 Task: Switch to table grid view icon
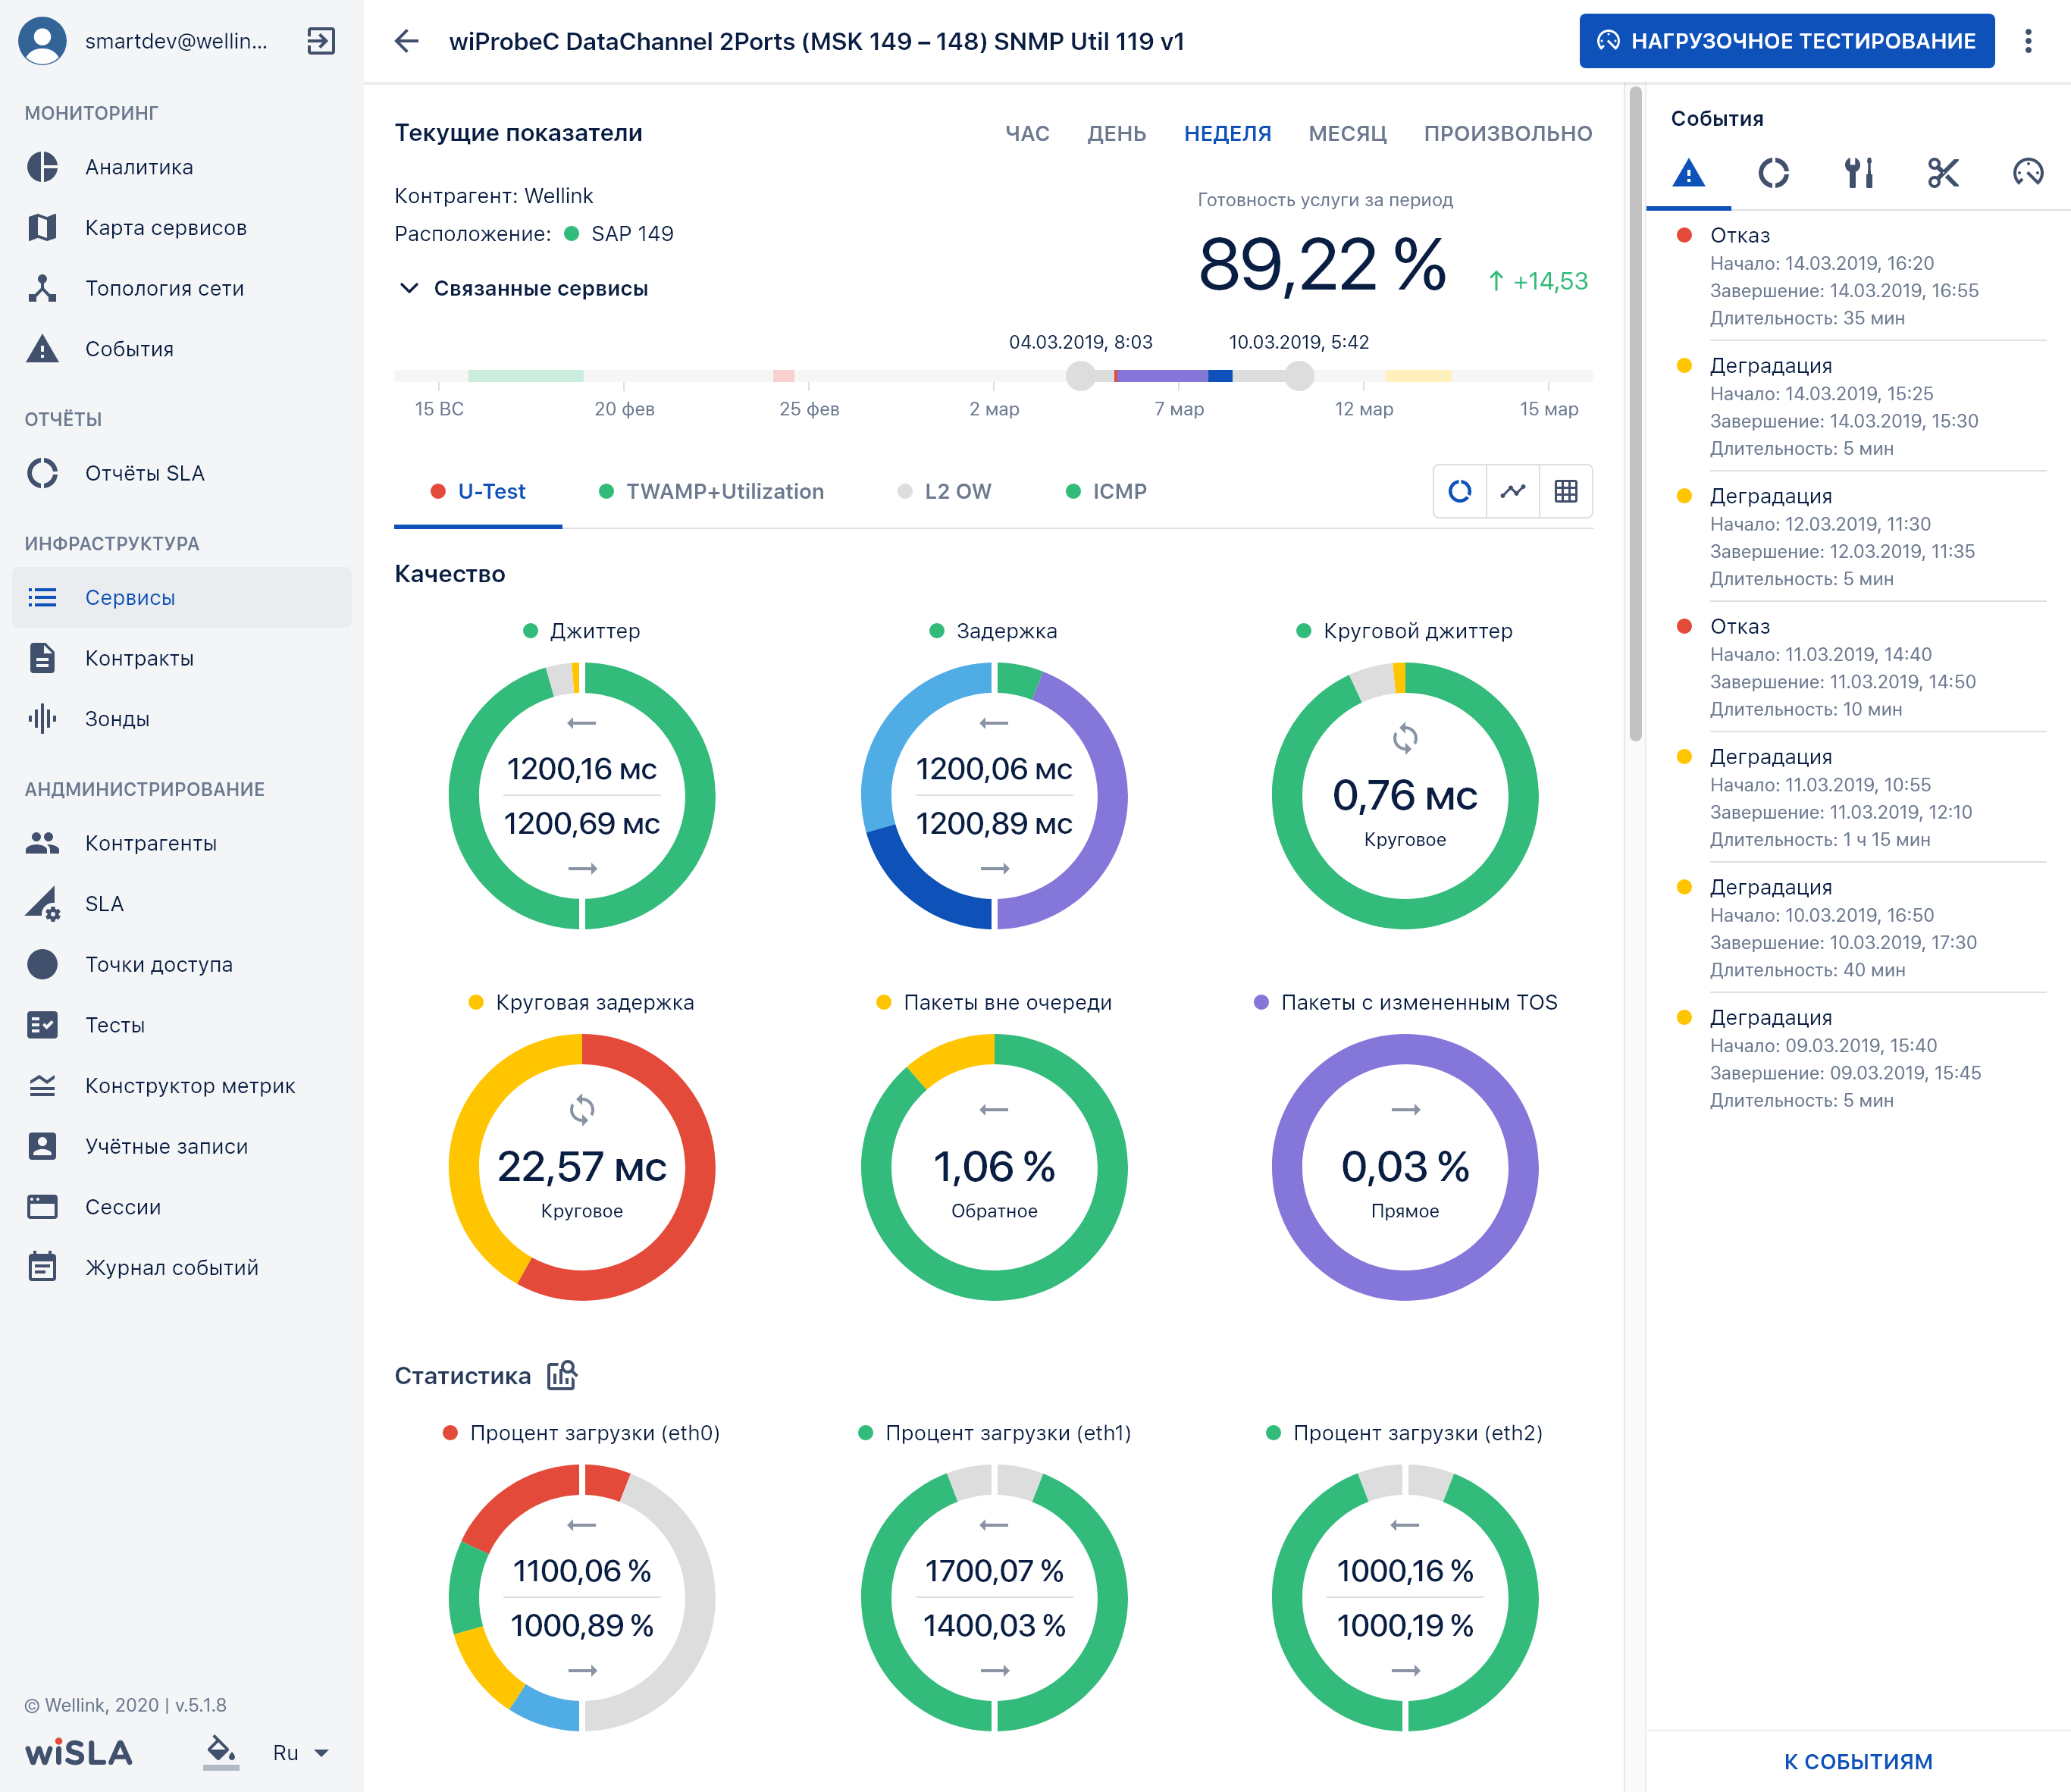click(1566, 491)
